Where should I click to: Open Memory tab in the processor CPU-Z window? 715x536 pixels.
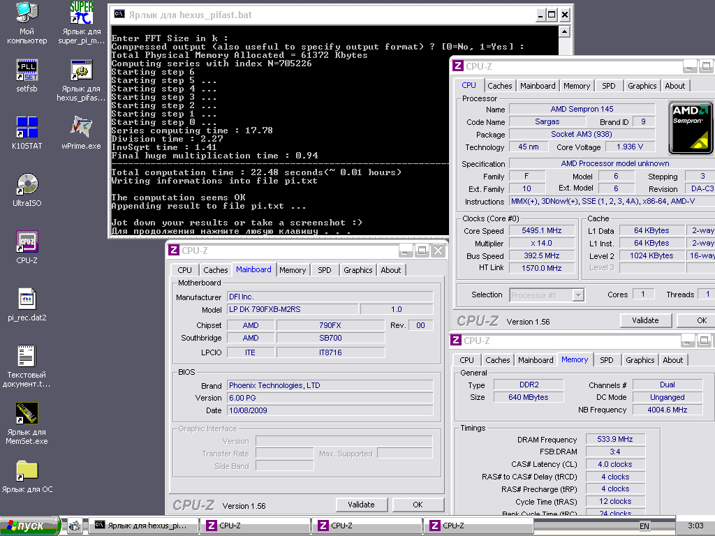pos(577,86)
